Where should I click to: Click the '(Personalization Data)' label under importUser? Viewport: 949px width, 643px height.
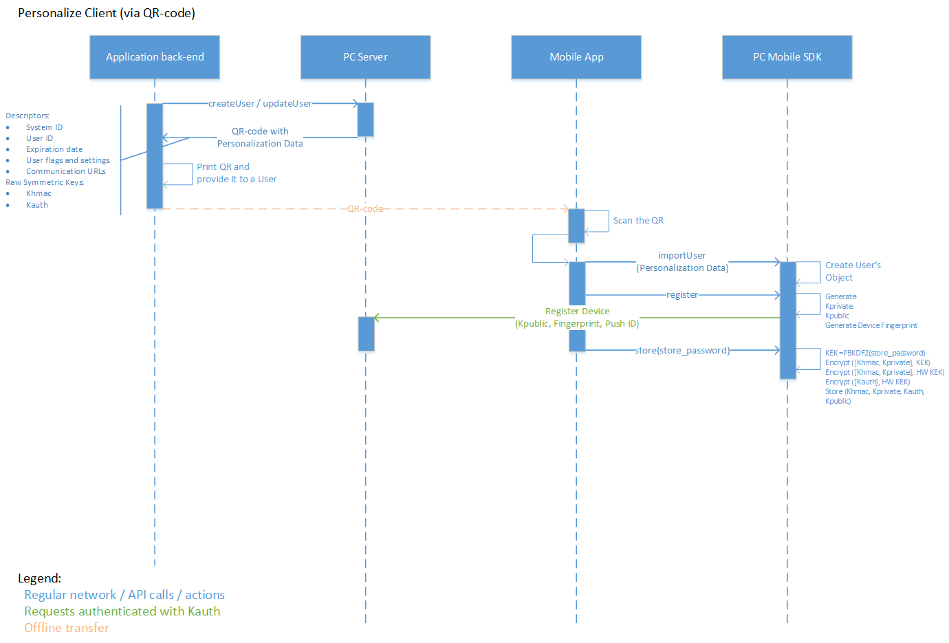pyautogui.click(x=682, y=268)
